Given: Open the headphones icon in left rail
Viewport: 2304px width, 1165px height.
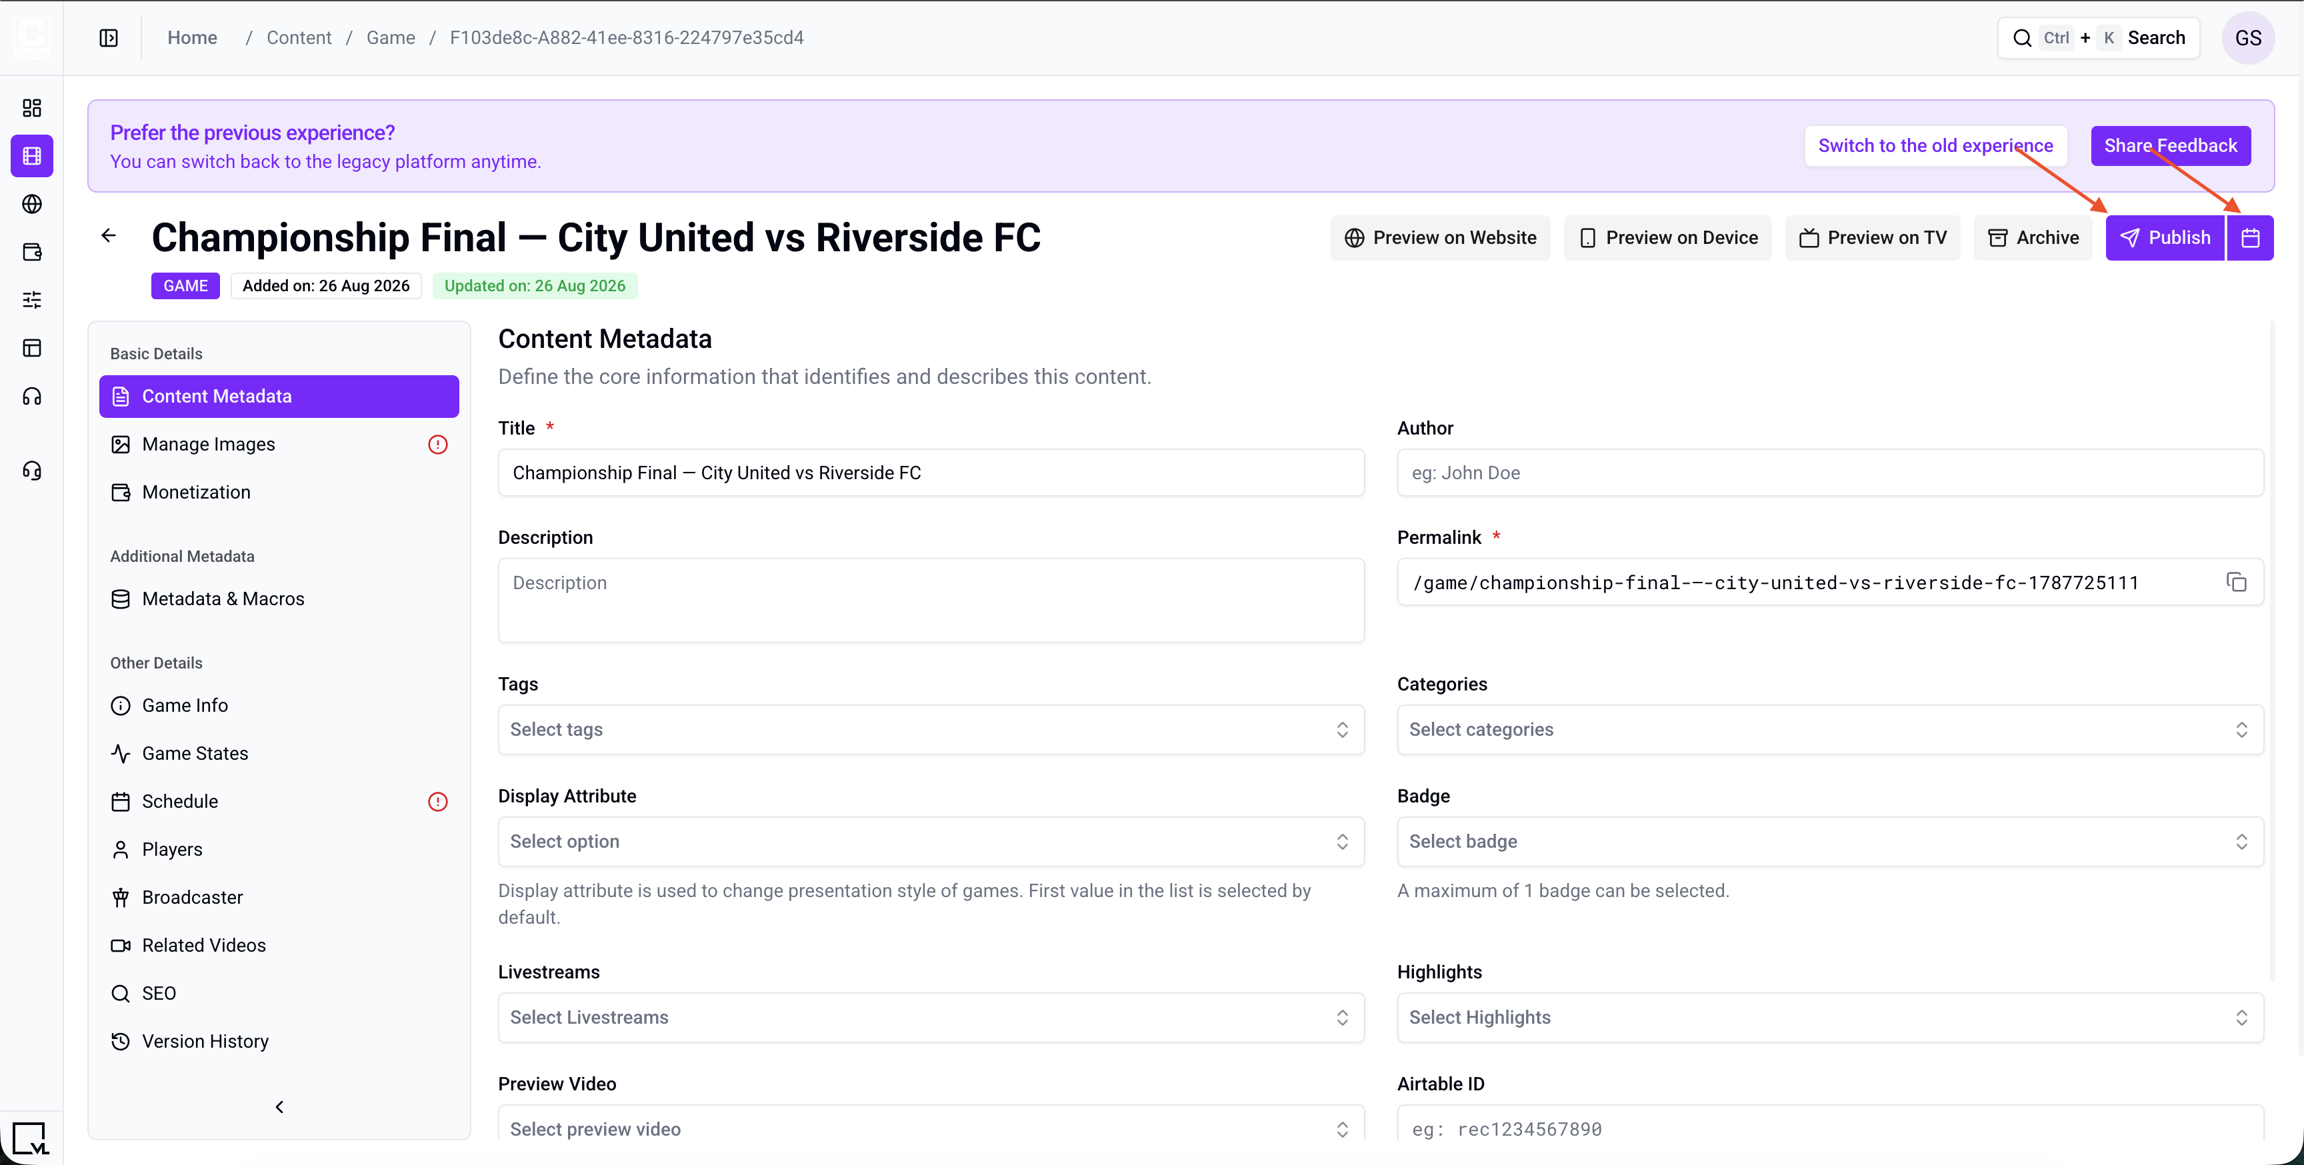Looking at the screenshot, I should point(32,396).
